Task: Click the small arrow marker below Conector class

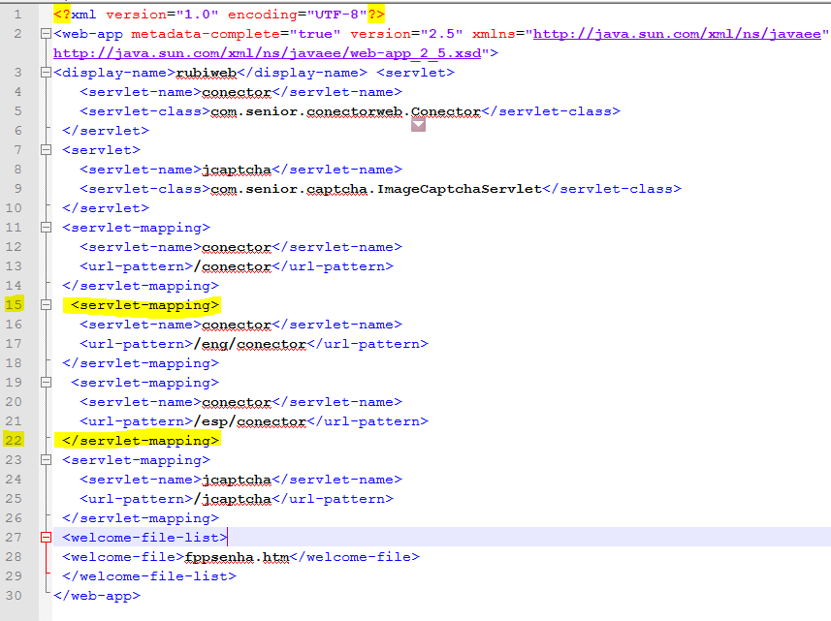Action: coord(418,125)
